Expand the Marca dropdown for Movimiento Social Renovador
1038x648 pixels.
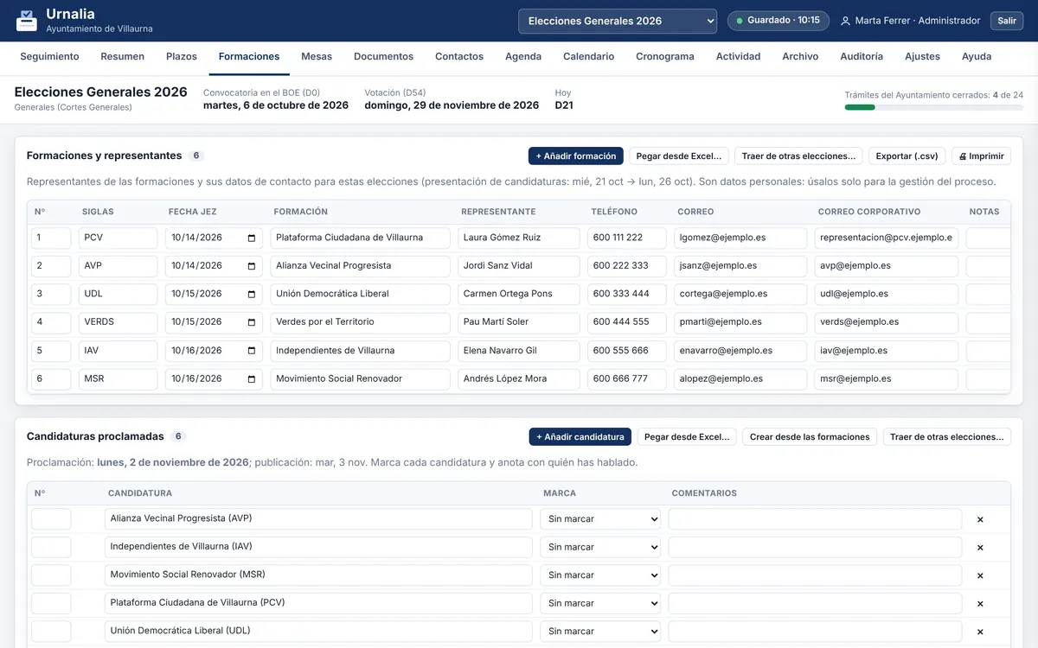600,575
